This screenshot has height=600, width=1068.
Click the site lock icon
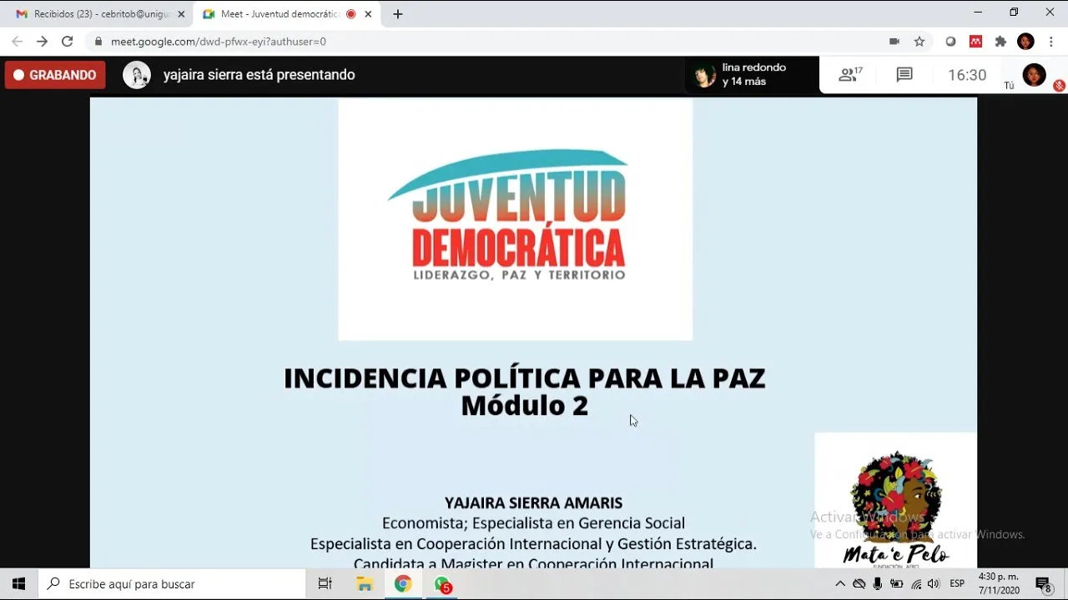pyautogui.click(x=98, y=42)
